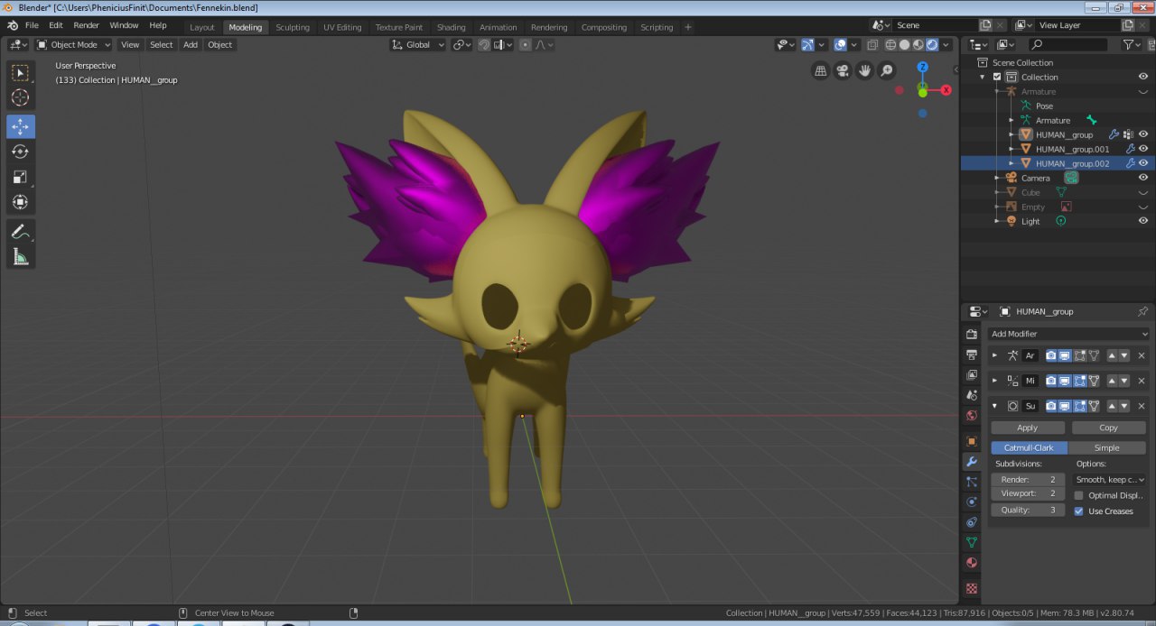Select the Scale tool
1156x626 pixels.
coord(20,177)
